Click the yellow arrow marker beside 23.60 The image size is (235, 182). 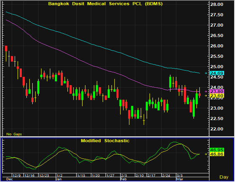206,96
